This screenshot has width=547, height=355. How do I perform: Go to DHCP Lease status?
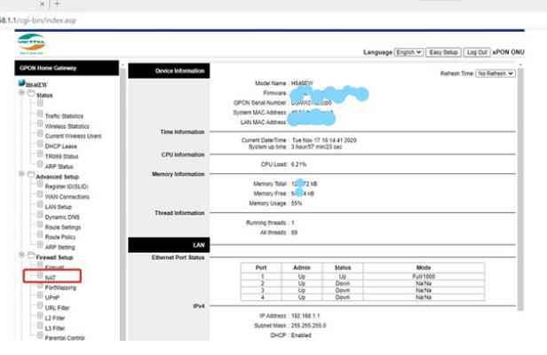pyautogui.click(x=60, y=146)
